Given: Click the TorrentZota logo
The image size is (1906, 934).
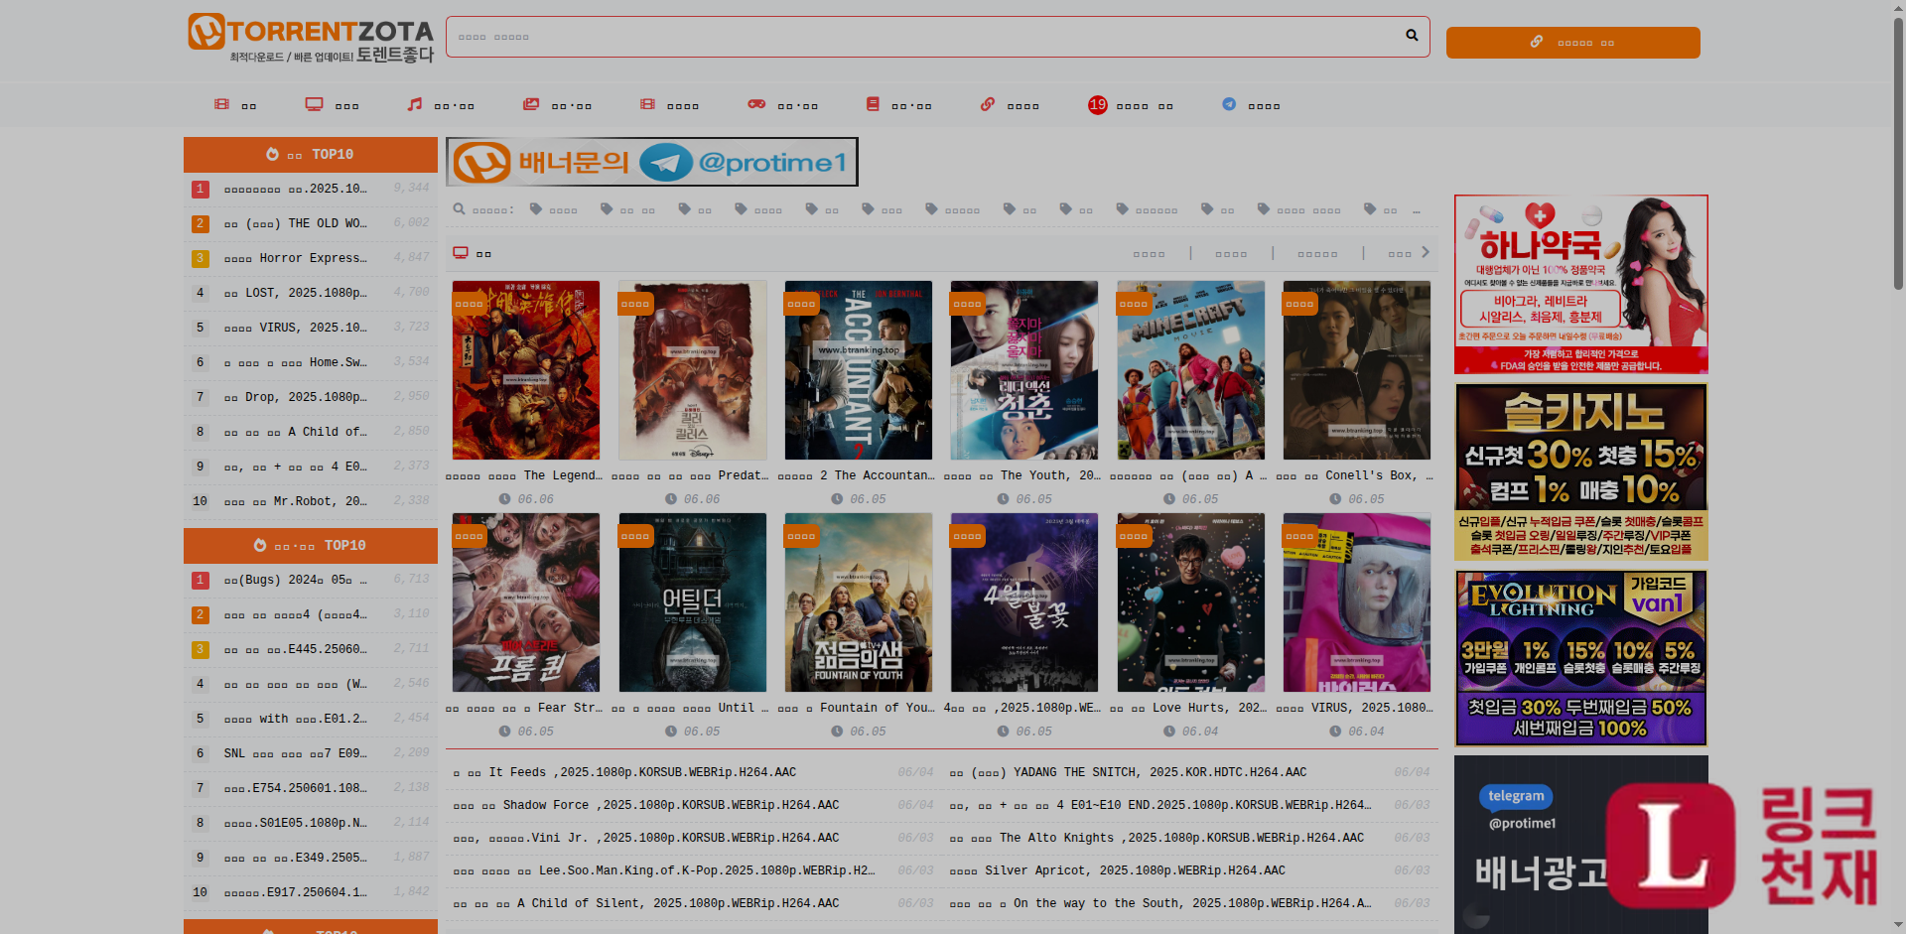Looking at the screenshot, I should click(x=311, y=38).
